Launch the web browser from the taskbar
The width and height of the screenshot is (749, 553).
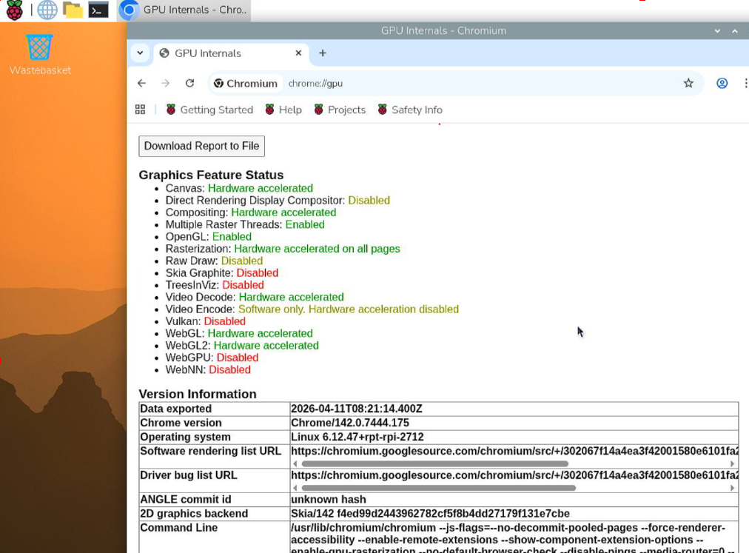click(x=47, y=10)
